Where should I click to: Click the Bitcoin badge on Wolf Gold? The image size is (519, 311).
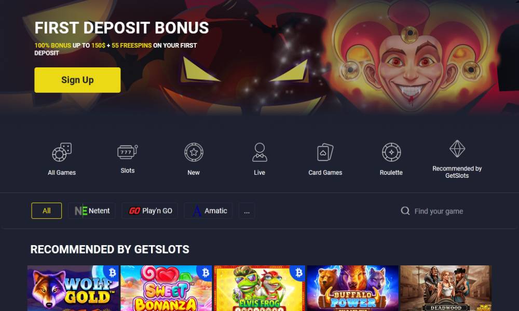point(112,272)
